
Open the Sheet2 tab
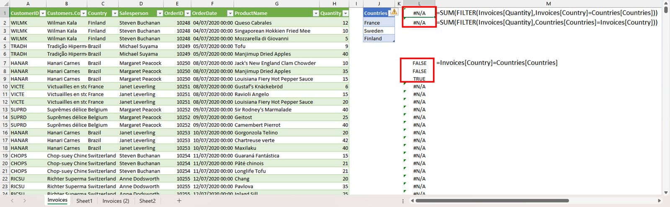tap(147, 201)
